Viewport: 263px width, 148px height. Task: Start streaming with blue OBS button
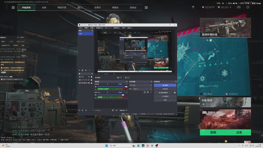(165, 85)
